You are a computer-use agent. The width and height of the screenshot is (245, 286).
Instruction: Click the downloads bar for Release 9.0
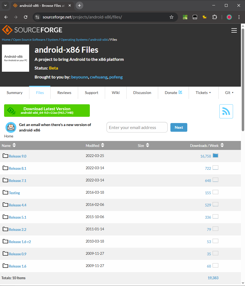click(x=215, y=156)
